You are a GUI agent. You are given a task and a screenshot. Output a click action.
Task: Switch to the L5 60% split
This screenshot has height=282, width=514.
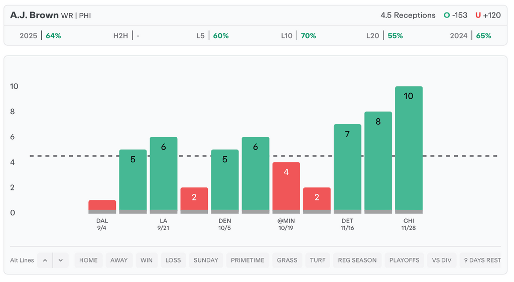212,36
